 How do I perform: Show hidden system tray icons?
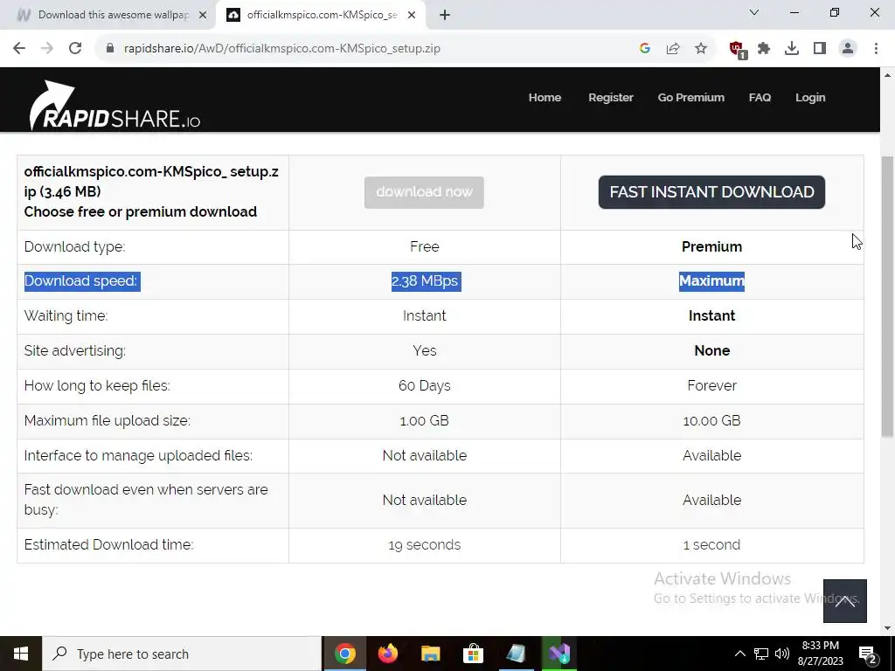[739, 654]
